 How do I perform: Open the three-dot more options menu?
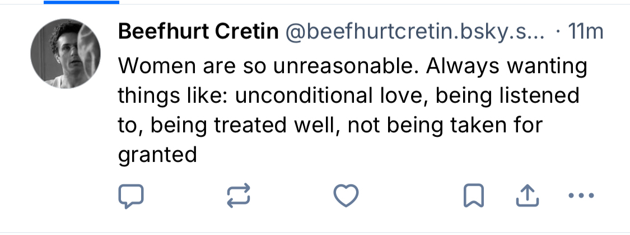[579, 195]
